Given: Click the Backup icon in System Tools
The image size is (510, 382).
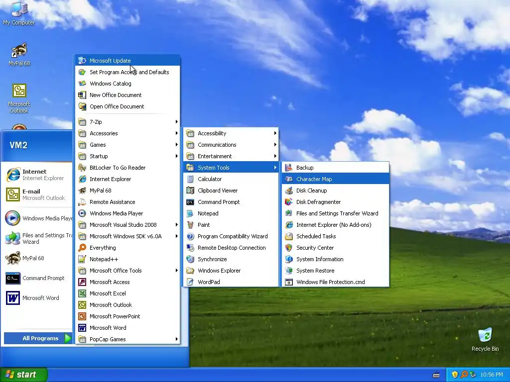Looking at the screenshot, I should (x=288, y=168).
